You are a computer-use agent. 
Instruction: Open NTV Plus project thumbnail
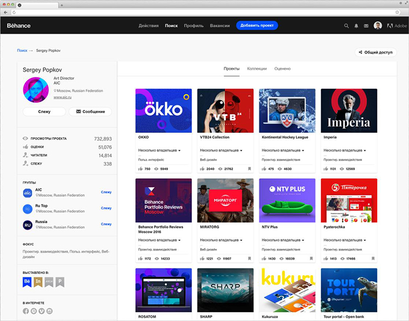(x=287, y=200)
